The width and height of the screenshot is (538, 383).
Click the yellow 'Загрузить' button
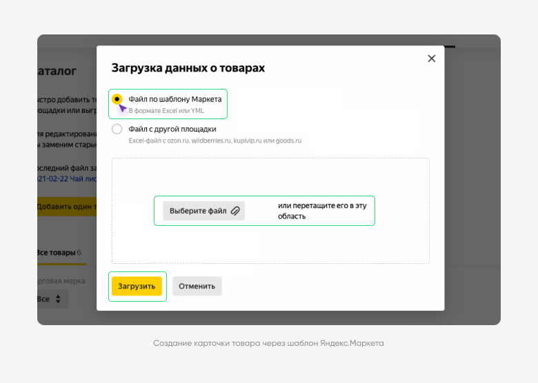137,286
